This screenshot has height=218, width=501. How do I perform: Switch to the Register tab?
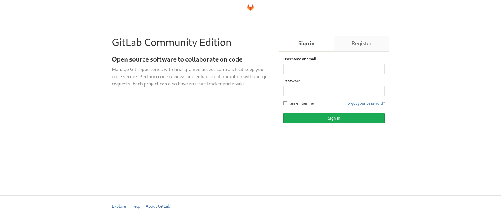pyautogui.click(x=361, y=43)
